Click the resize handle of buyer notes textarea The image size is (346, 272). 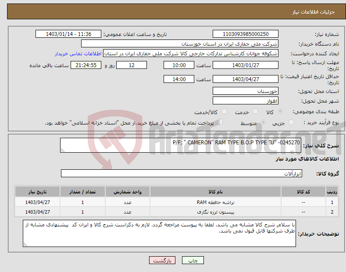coord(25,244)
